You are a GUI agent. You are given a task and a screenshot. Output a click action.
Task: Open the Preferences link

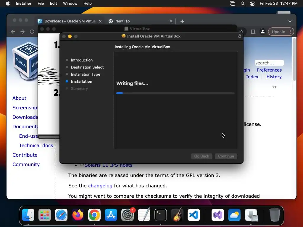click(269, 70)
